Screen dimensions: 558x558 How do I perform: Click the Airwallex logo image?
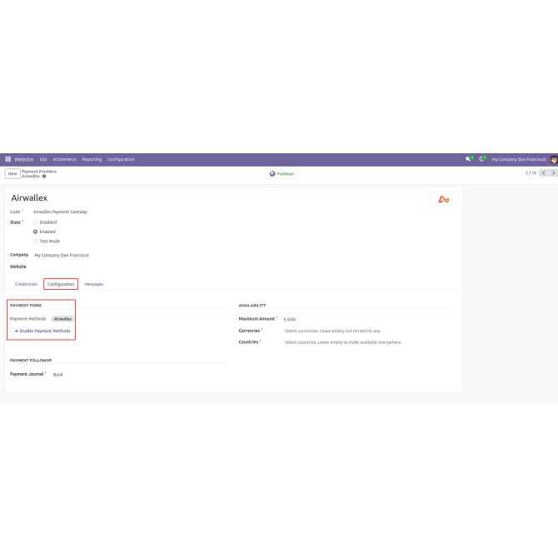pos(443,199)
